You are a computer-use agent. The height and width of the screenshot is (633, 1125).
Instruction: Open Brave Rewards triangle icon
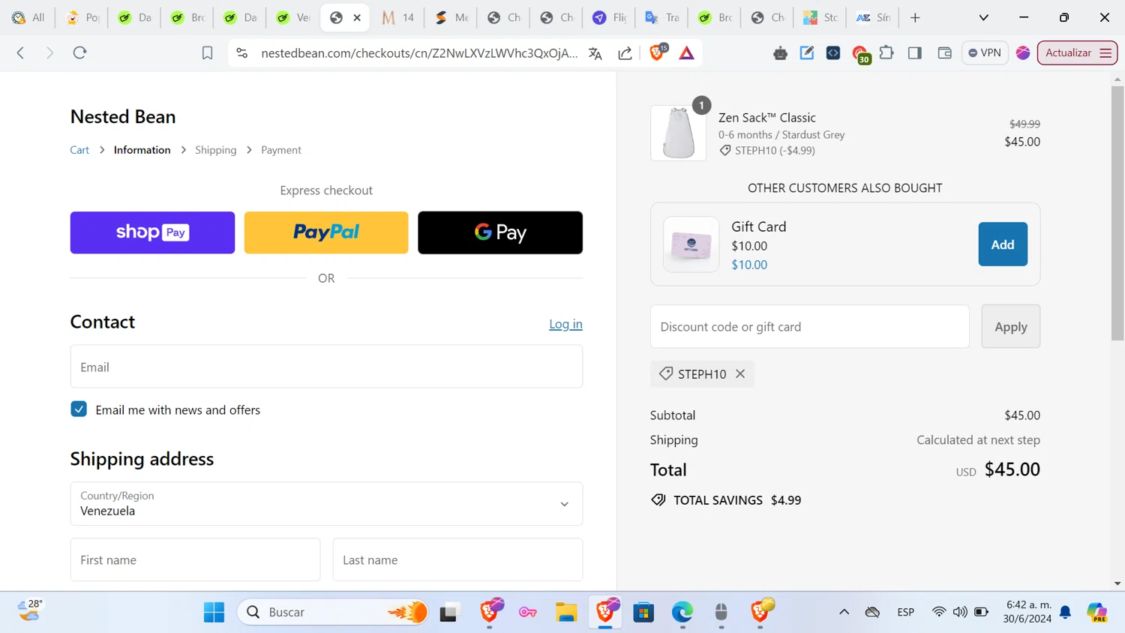[x=686, y=53]
